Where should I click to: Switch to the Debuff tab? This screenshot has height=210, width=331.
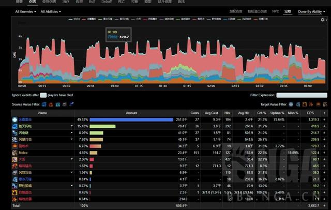(x=107, y=2)
